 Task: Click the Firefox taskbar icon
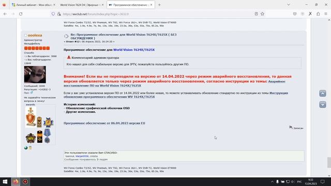pyautogui.click(x=16, y=181)
